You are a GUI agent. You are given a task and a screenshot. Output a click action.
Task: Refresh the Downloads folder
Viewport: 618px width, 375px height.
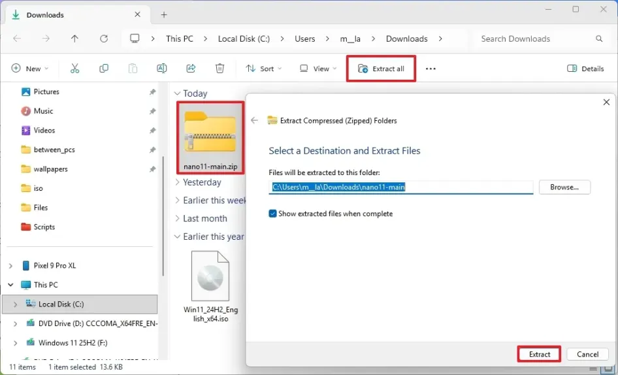click(x=104, y=39)
